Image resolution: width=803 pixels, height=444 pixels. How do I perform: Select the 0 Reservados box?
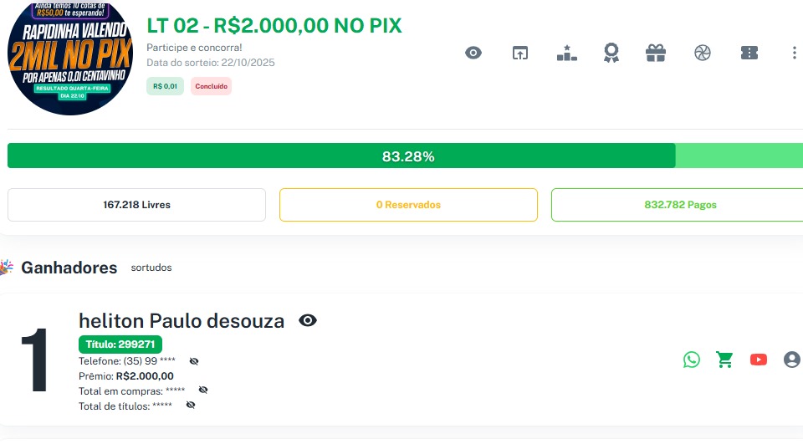[x=408, y=205]
